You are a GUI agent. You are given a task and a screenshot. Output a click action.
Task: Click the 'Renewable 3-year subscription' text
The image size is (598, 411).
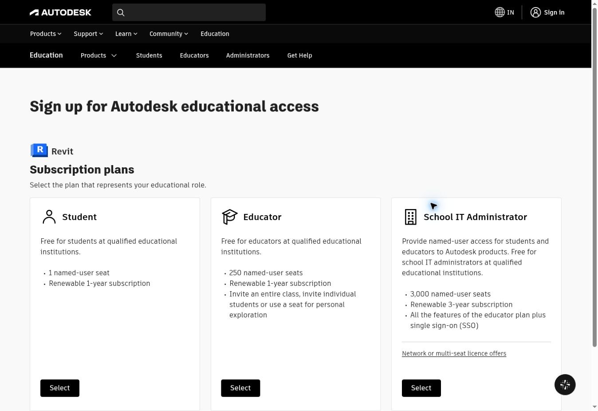(x=461, y=304)
